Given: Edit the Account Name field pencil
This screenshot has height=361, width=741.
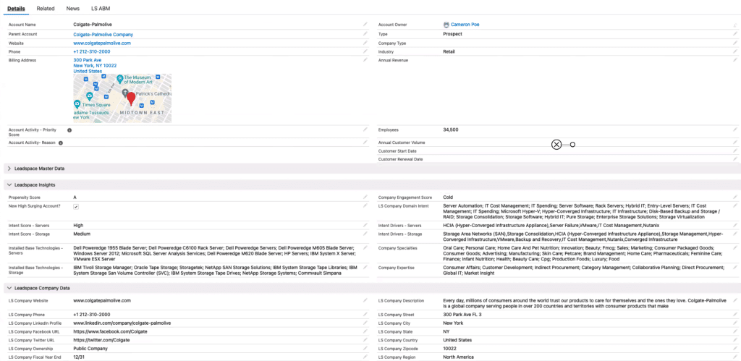Looking at the screenshot, I should click(x=365, y=24).
